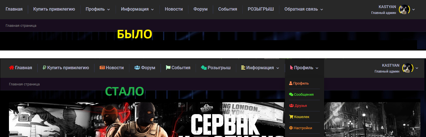Click the yellow list icon beside Информация

243,68
